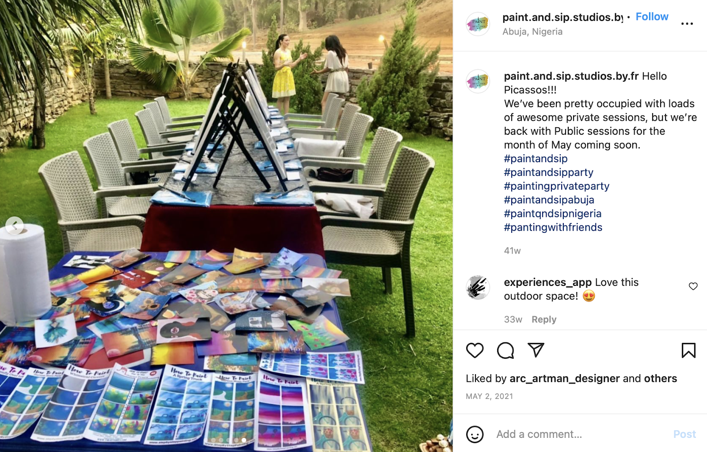
Task: Open the profile avatar in post header
Action: pyautogui.click(x=478, y=24)
